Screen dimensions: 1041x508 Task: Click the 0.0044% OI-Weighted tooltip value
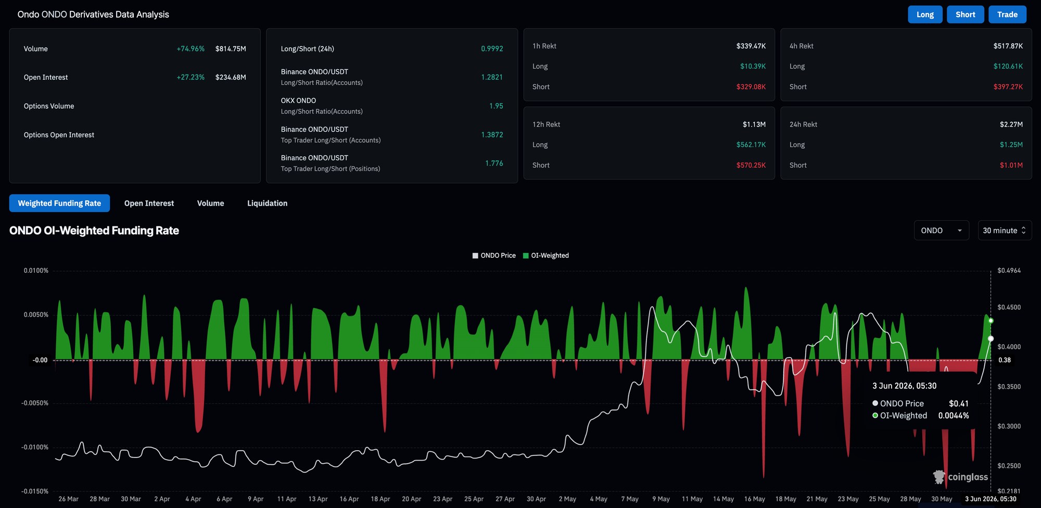(954, 416)
